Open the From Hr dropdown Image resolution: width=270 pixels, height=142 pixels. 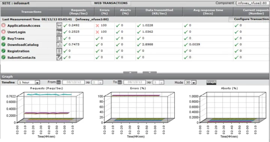97,82
